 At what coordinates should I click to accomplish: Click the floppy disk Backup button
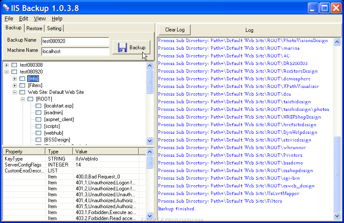[131, 48]
